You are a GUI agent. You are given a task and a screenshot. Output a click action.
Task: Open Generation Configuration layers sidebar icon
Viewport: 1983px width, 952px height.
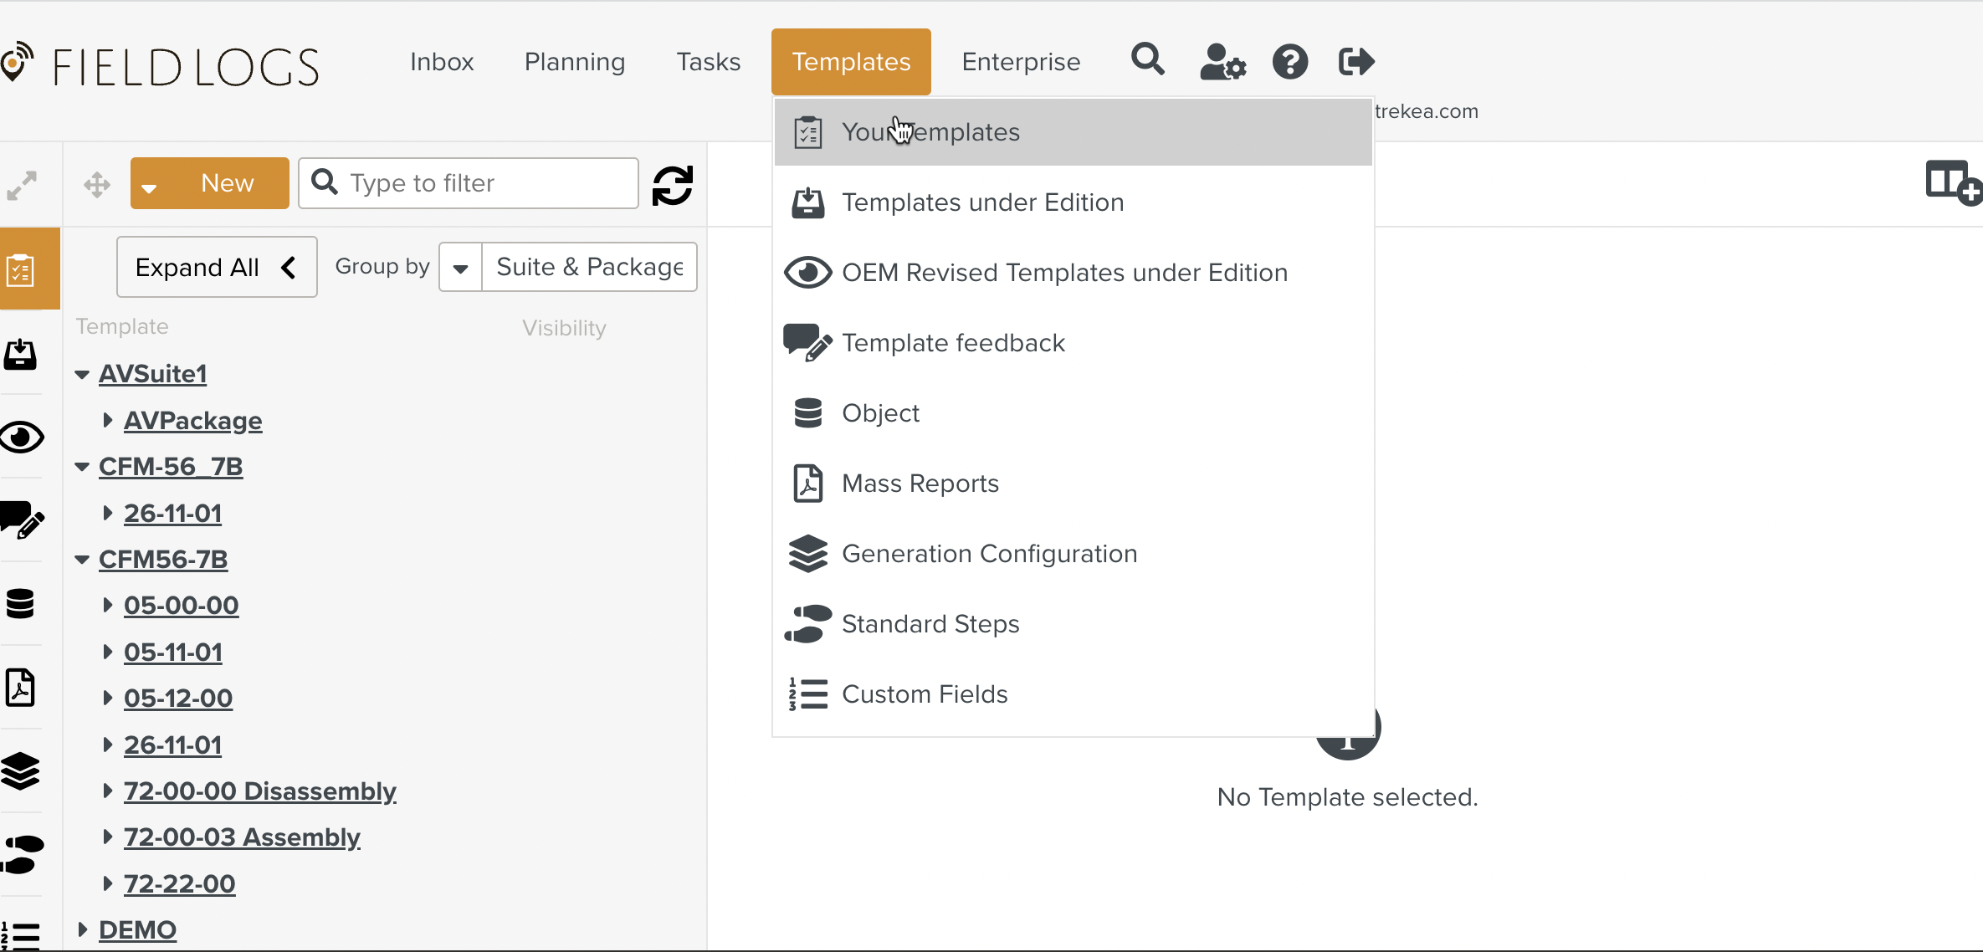[x=21, y=770]
